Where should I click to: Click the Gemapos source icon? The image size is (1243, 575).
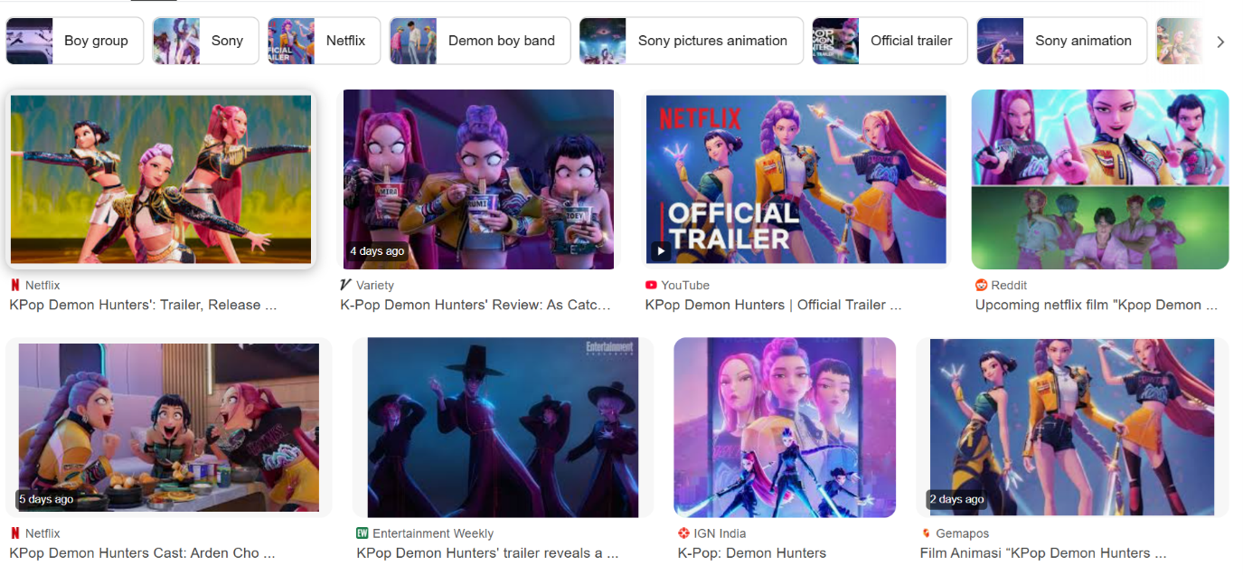[x=924, y=533]
